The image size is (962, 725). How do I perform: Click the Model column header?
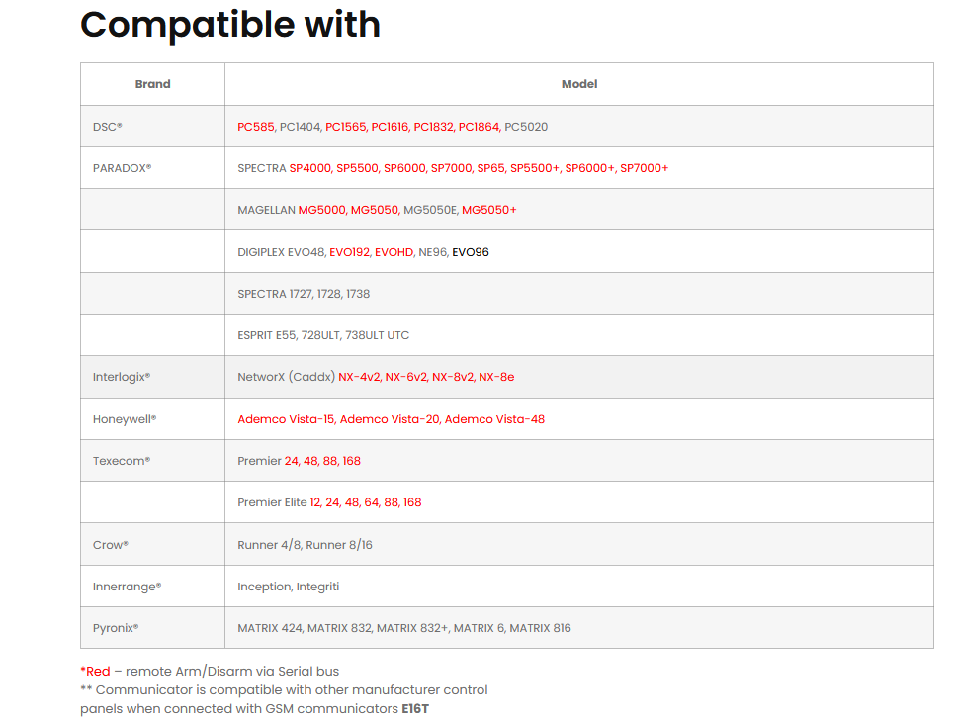(x=579, y=84)
